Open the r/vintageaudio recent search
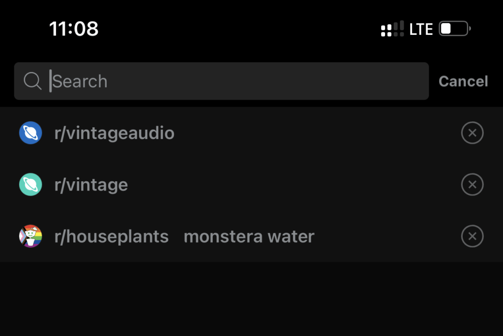Image resolution: width=503 pixels, height=336 pixels. [196, 133]
